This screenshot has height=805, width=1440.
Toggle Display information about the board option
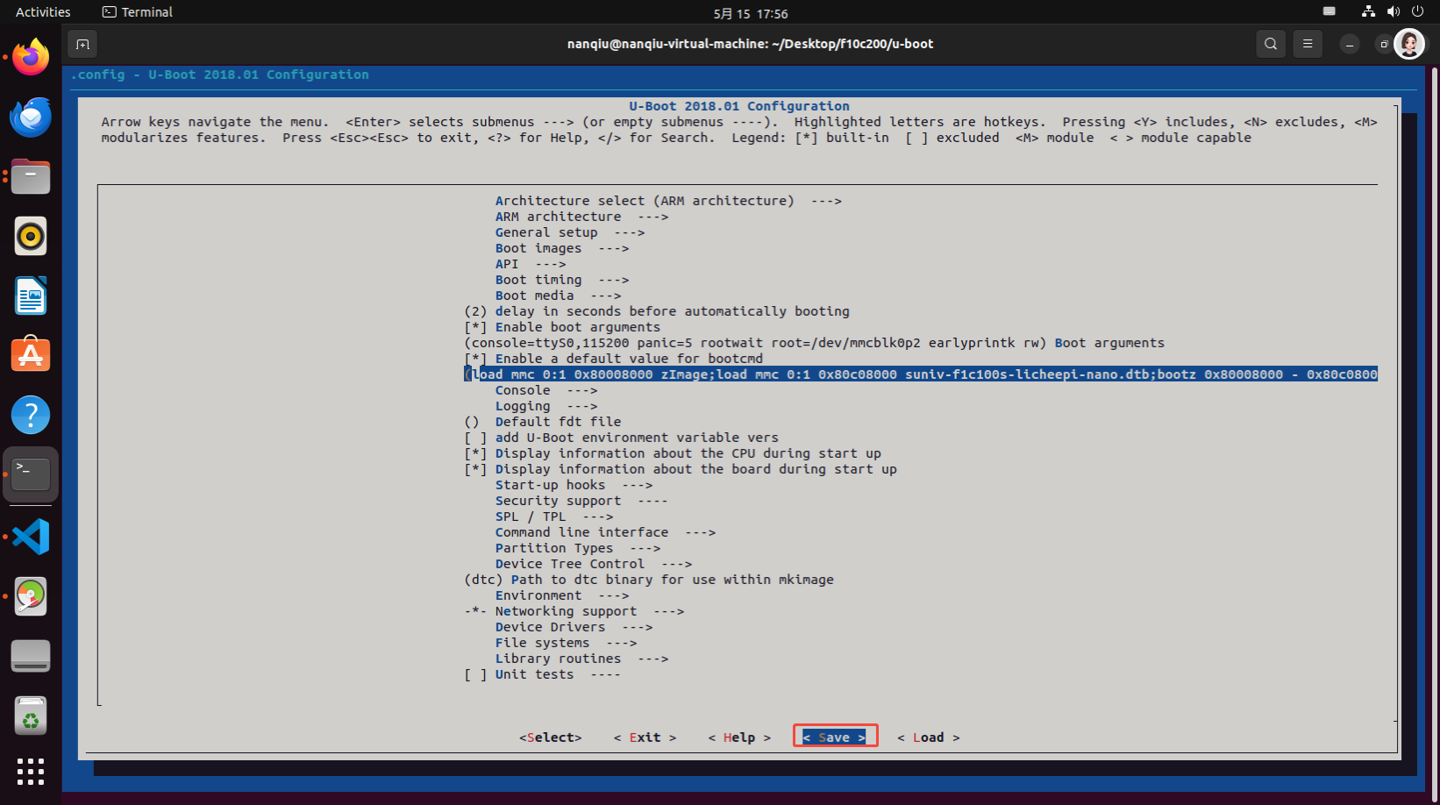point(681,469)
